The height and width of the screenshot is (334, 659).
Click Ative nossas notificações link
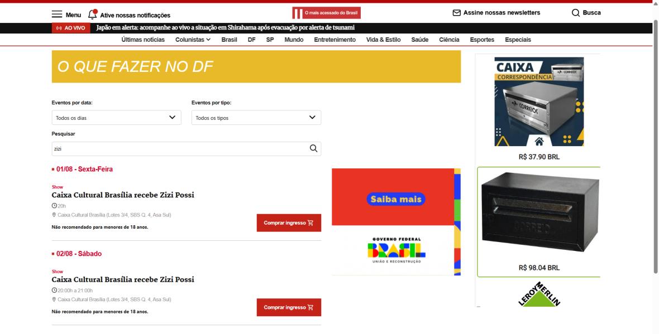pos(135,15)
